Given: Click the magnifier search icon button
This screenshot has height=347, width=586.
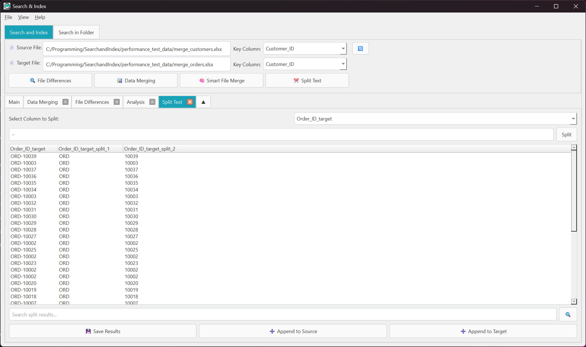Looking at the screenshot, I should coord(568,314).
